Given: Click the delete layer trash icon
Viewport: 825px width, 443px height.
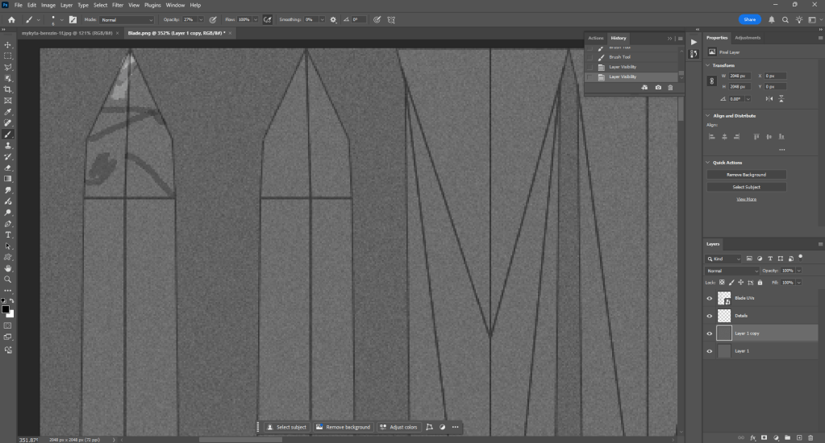Looking at the screenshot, I should pos(810,437).
